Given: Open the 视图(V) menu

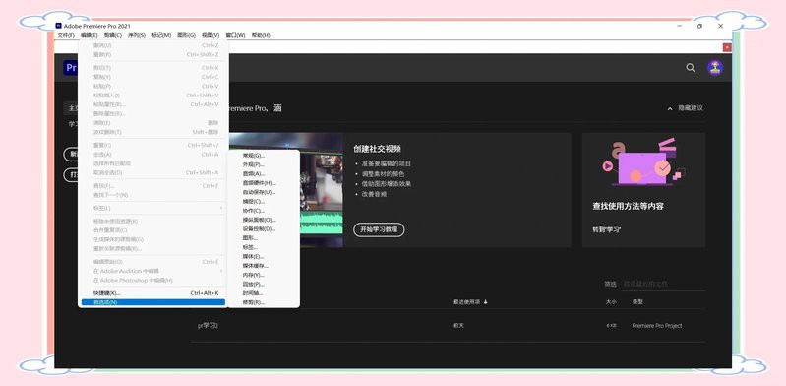Looking at the screenshot, I should [211, 35].
